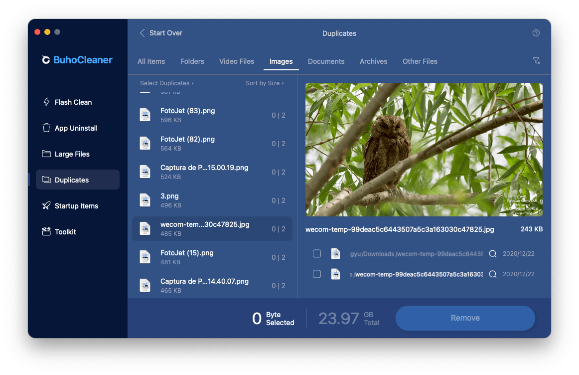This screenshot has width=579, height=375.
Task: Click the Start Over link
Action: (166, 33)
